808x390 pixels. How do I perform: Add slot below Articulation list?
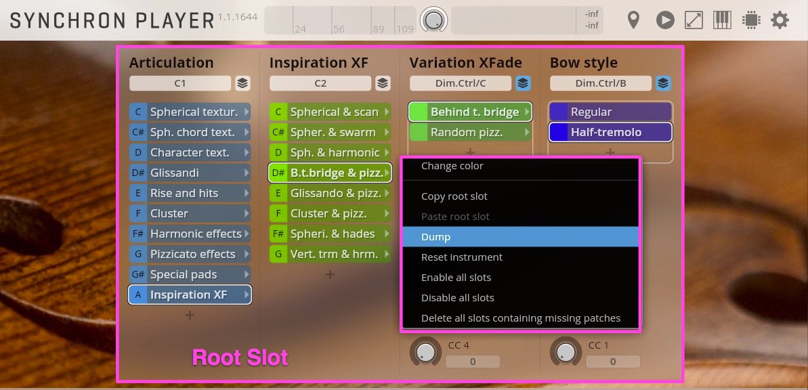(x=190, y=315)
